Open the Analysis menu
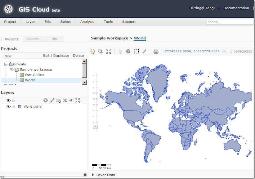The height and width of the screenshot is (179, 255). [x=87, y=22]
